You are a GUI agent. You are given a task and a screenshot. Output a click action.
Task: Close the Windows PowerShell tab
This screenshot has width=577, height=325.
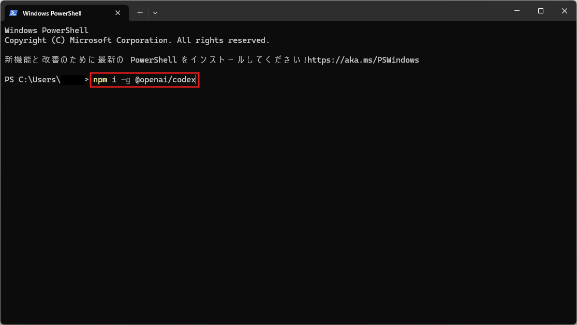tap(119, 13)
